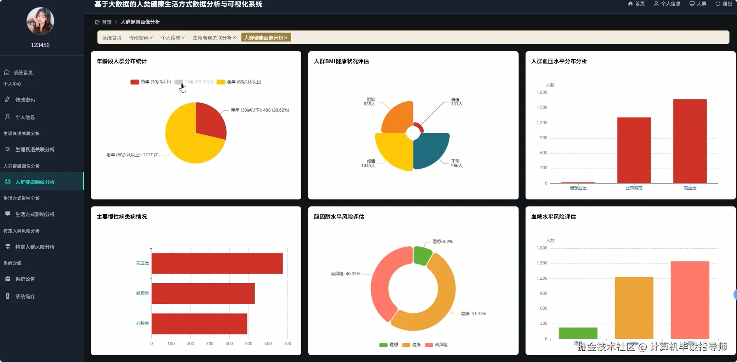
Task: Click the person icon next to 个人信息 in sidebar
Action: (7, 117)
